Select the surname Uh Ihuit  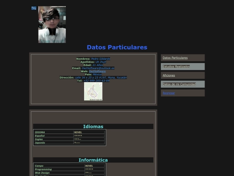click(101, 62)
